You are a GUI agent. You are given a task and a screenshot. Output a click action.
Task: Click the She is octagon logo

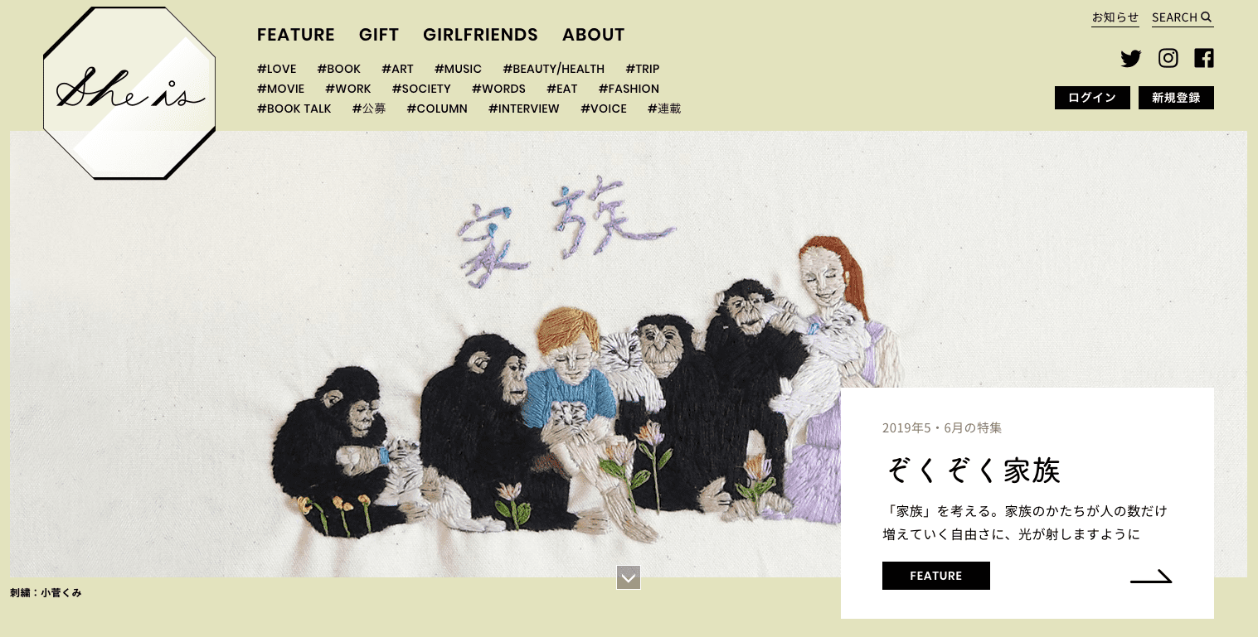pyautogui.click(x=129, y=93)
